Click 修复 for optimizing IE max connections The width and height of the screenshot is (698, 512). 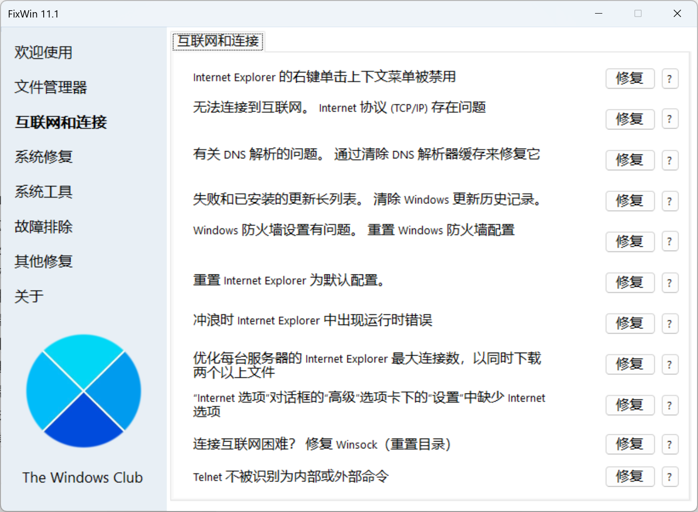630,364
